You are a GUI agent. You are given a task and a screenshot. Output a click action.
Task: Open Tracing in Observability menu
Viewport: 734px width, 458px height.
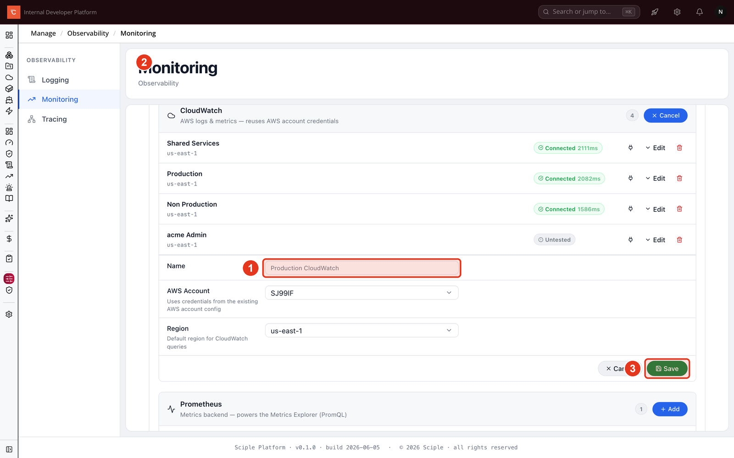[69, 119]
